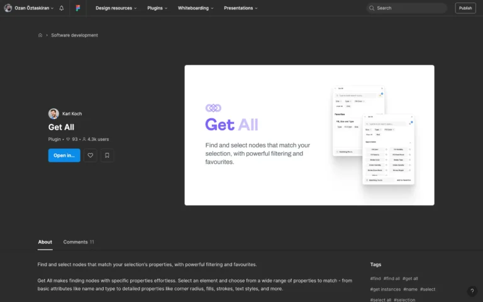This screenshot has width=483, height=302.
Task: Open the help question mark button
Action: pyautogui.click(x=472, y=291)
